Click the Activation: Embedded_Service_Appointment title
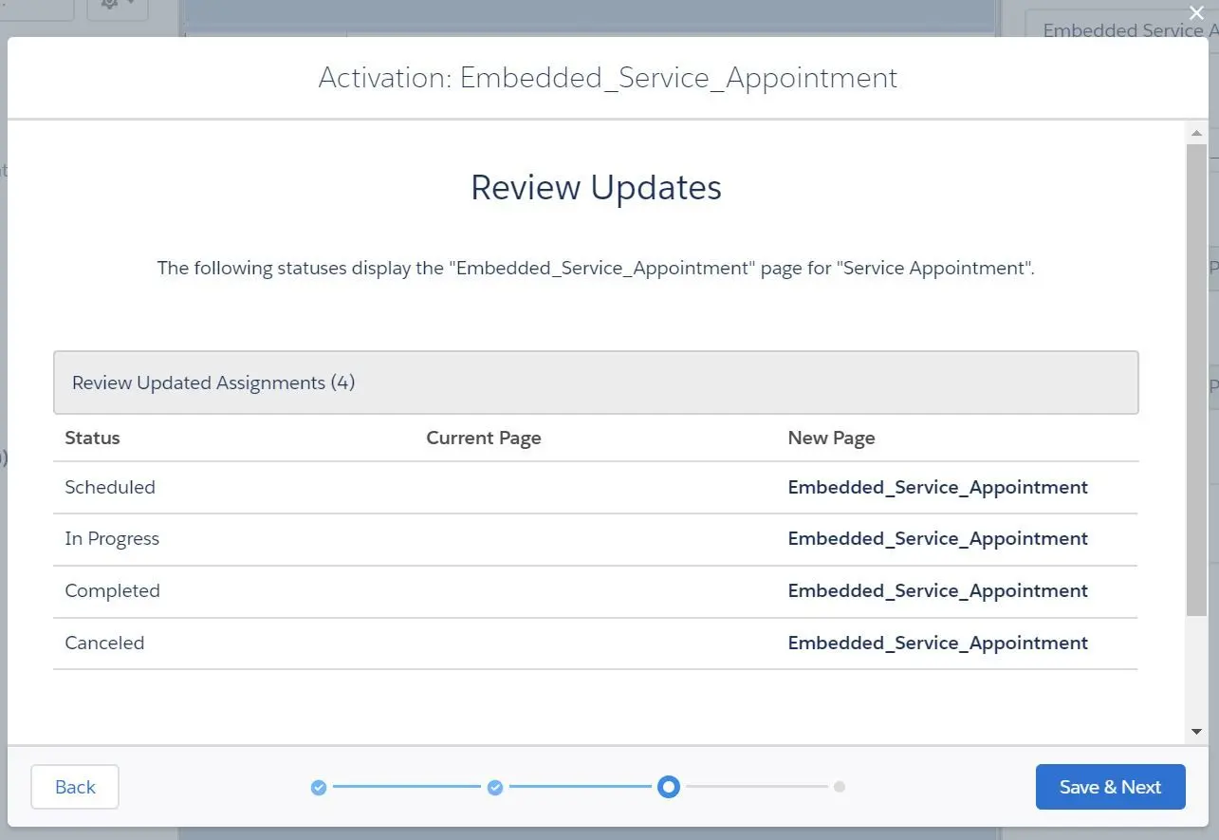This screenshot has height=840, width=1219. click(608, 78)
